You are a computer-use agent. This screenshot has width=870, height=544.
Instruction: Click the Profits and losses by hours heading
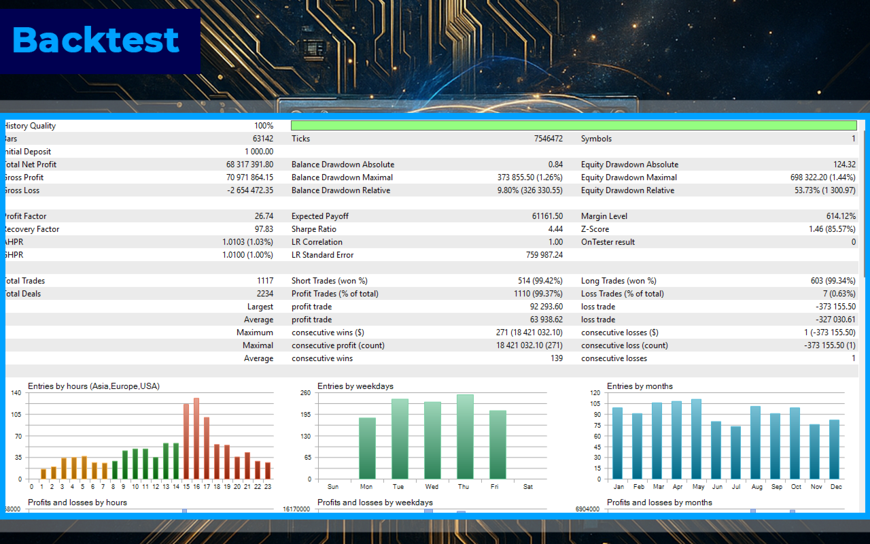77,503
